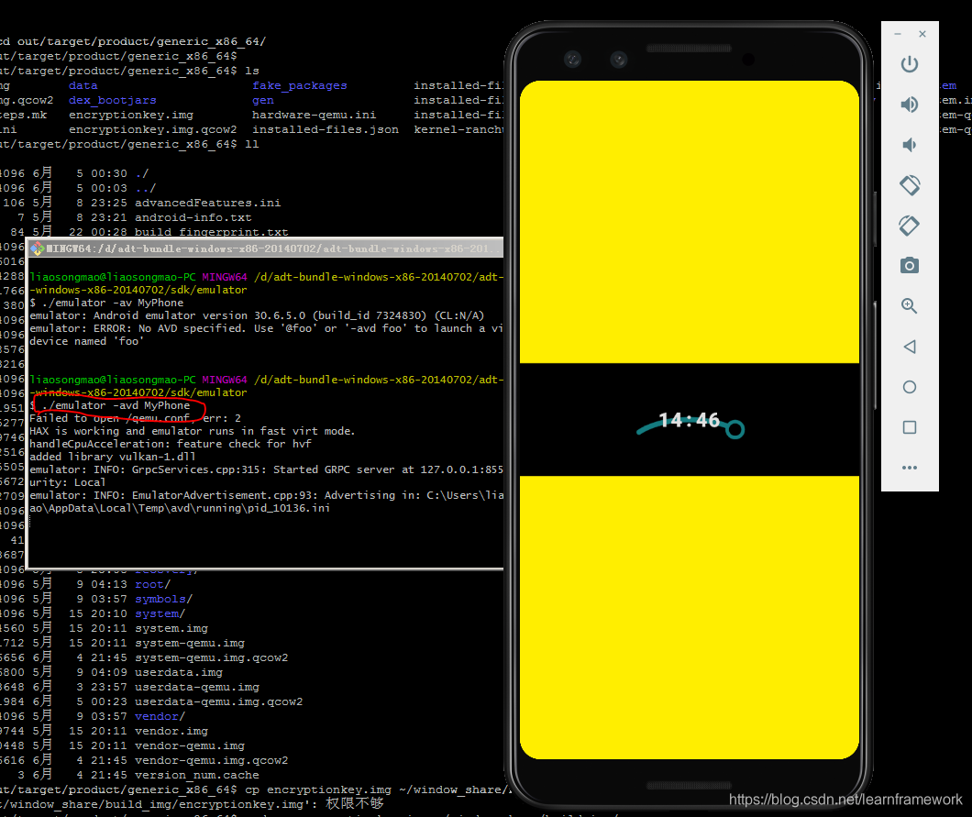This screenshot has height=817, width=972.
Task: Click 'cd out/target/product/generic_x86_64/' command line
Action: 133,41
